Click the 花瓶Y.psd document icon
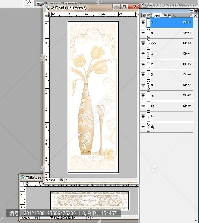Image resolution: width=199 pixels, height=223 pixels. pyautogui.click(x=22, y=178)
